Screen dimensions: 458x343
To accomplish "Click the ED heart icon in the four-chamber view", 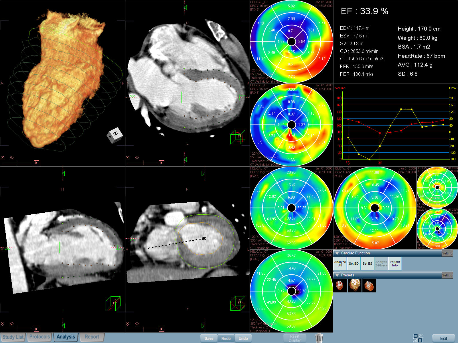I will (x=128, y=157).
